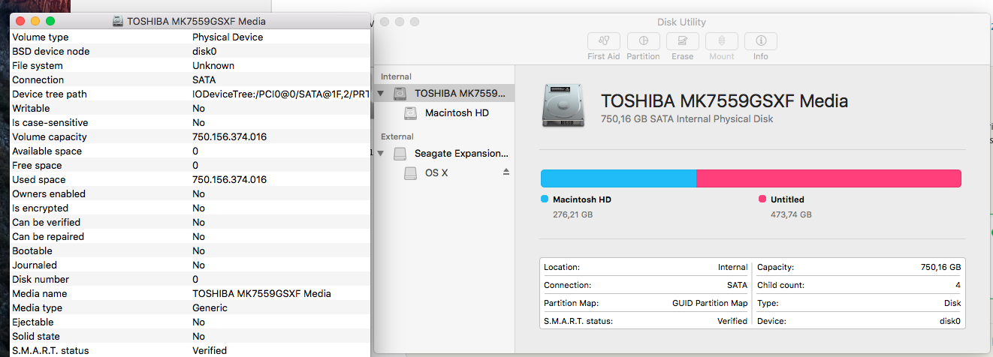Viewport: 993px width, 357px height.
Task: Click the Partition Map value GUID Partition Map
Action: tap(710, 303)
